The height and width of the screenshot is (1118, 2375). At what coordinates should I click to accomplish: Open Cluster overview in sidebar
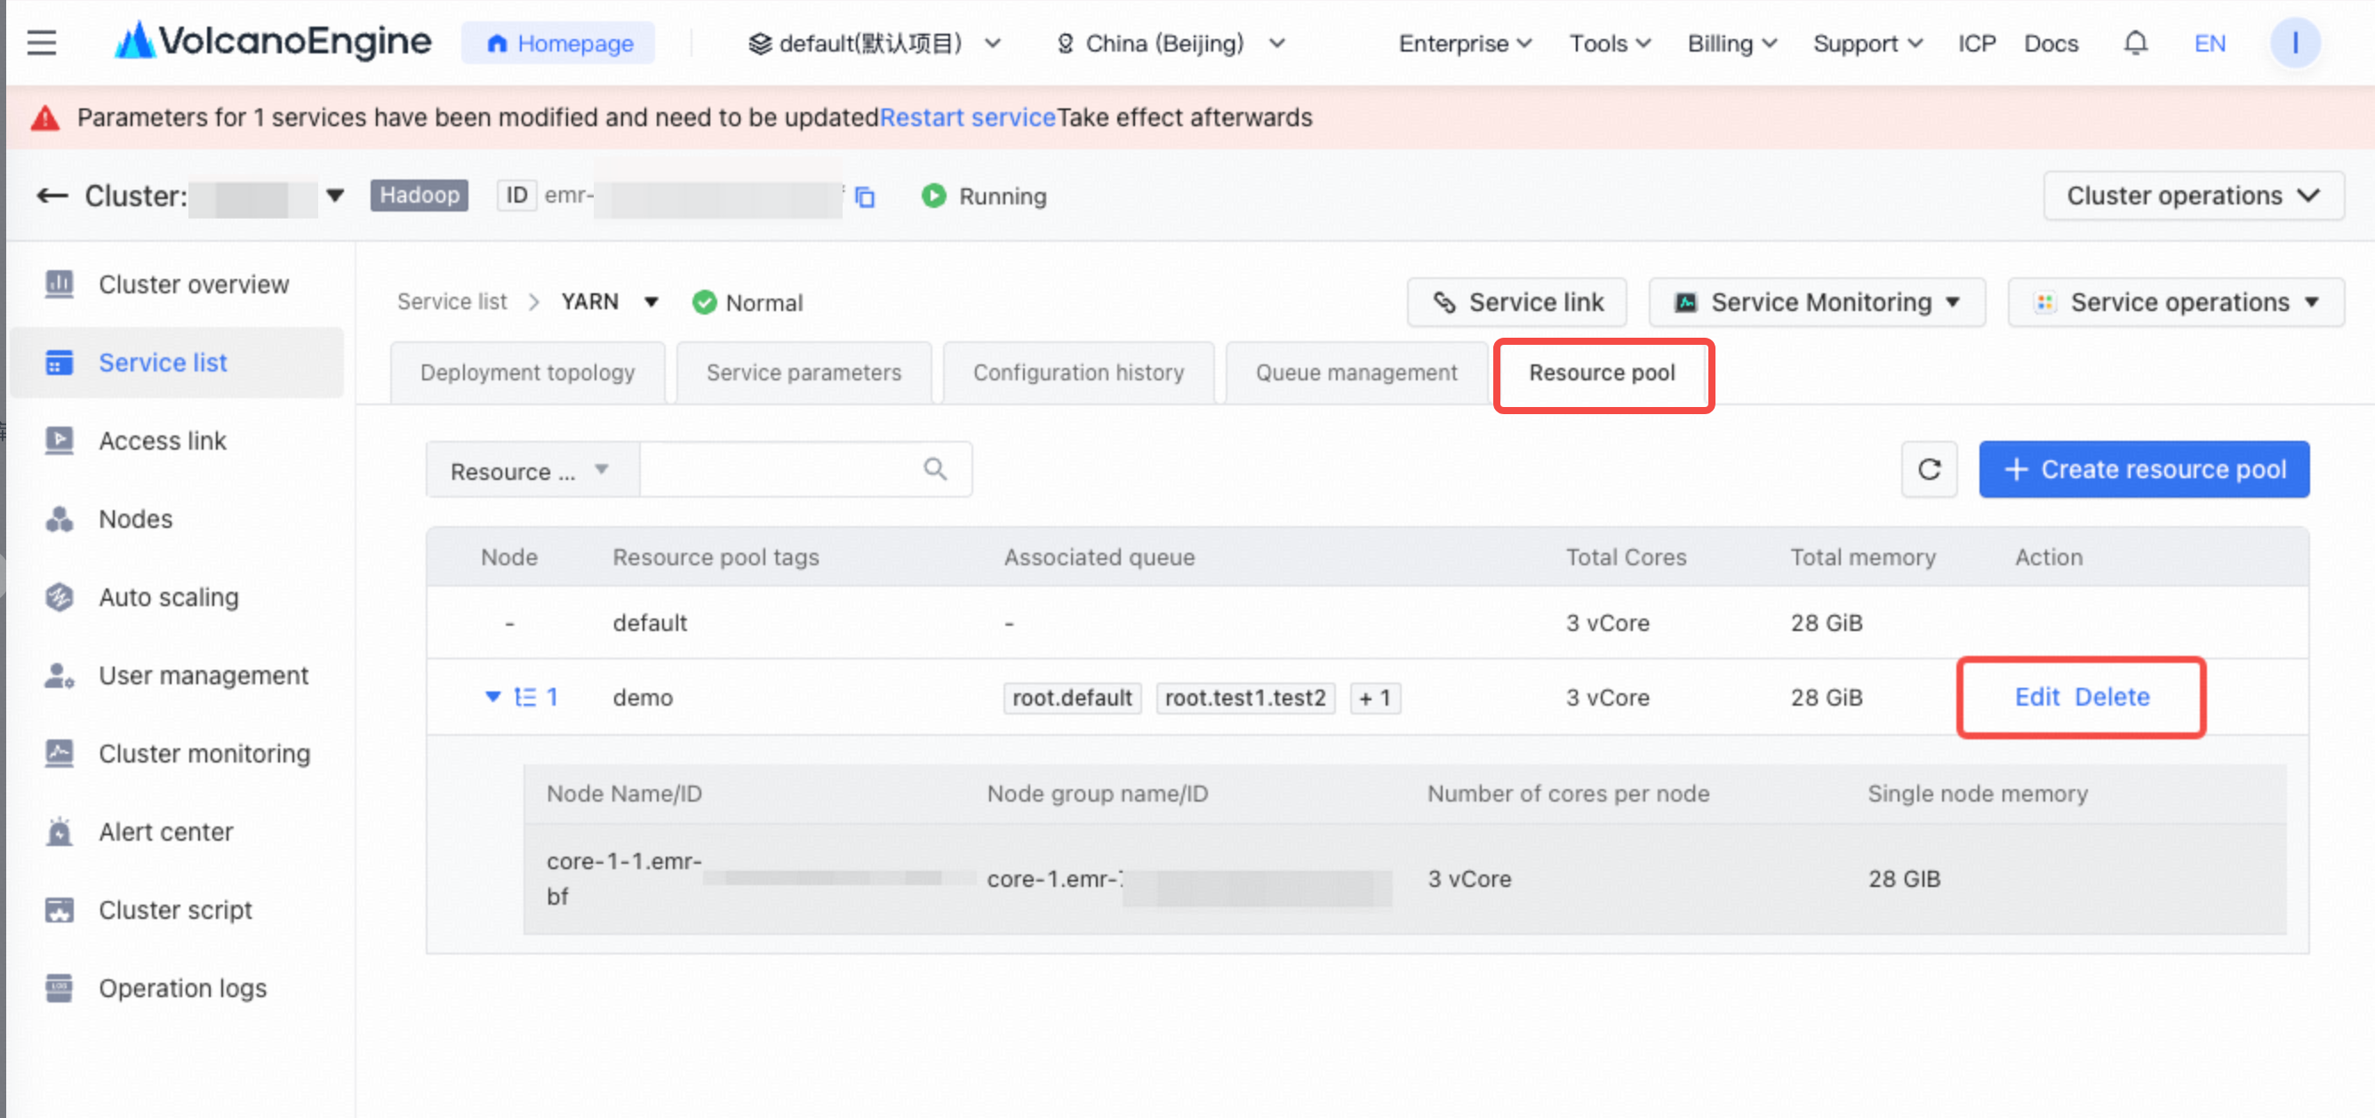coord(176,283)
